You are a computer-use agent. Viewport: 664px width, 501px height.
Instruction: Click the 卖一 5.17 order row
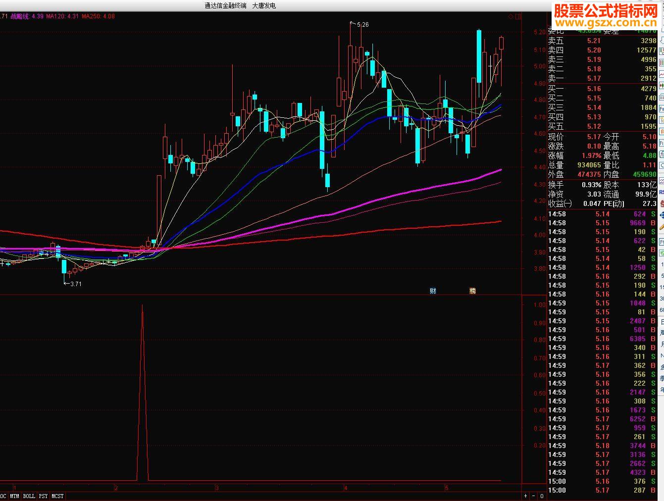point(602,78)
